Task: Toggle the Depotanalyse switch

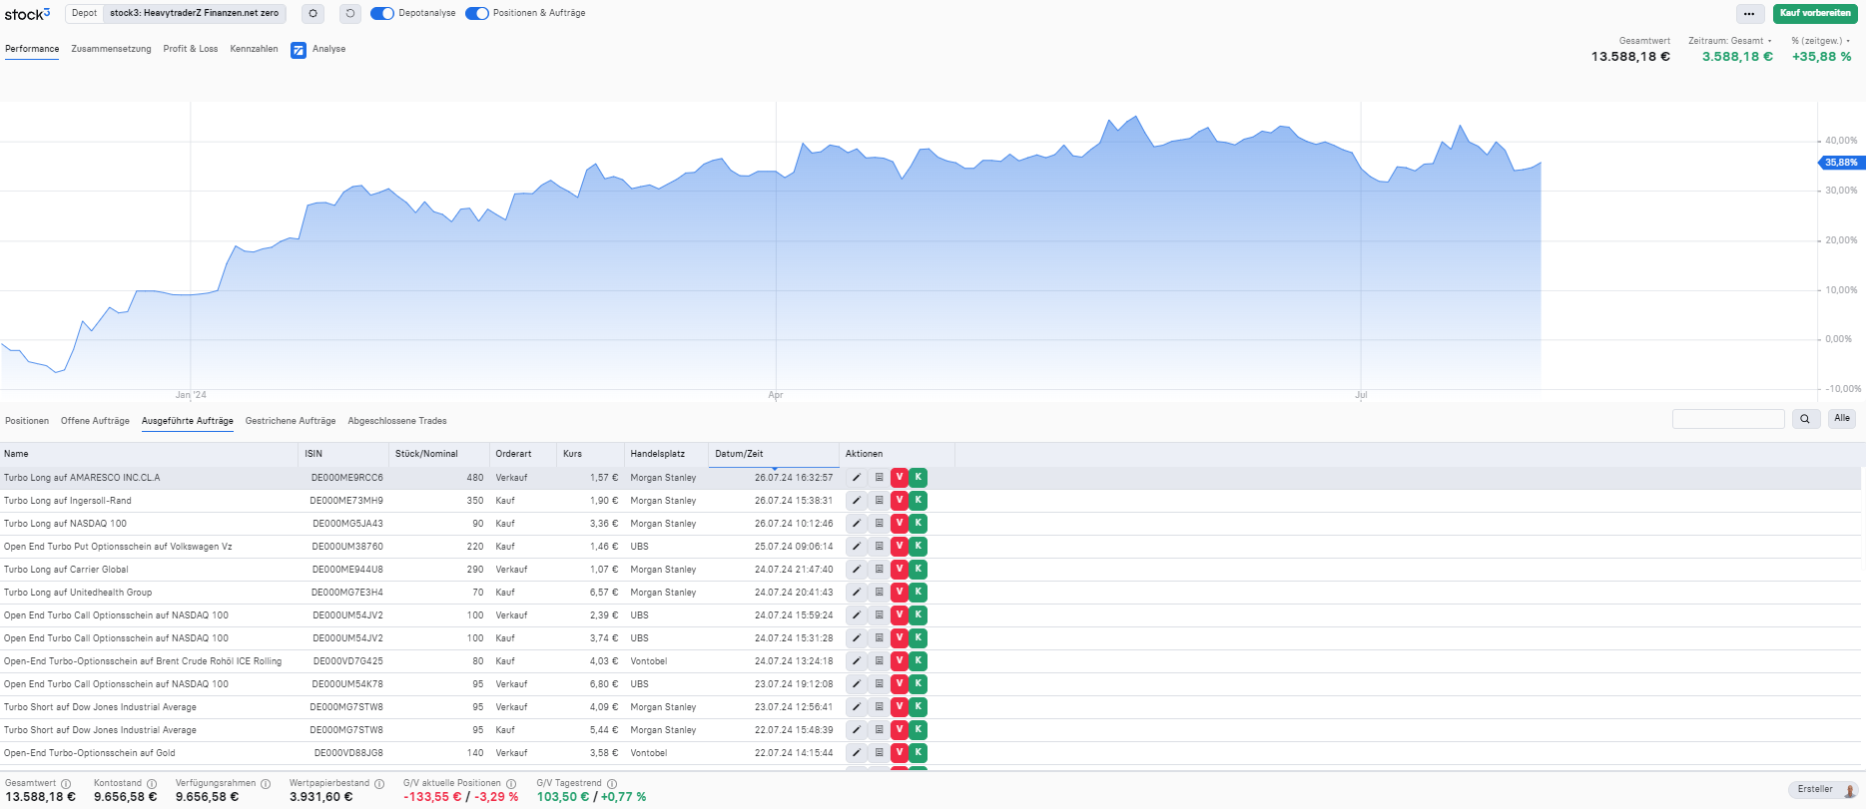Action: [382, 13]
